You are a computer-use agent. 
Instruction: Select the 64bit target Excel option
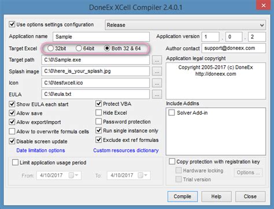[79, 48]
